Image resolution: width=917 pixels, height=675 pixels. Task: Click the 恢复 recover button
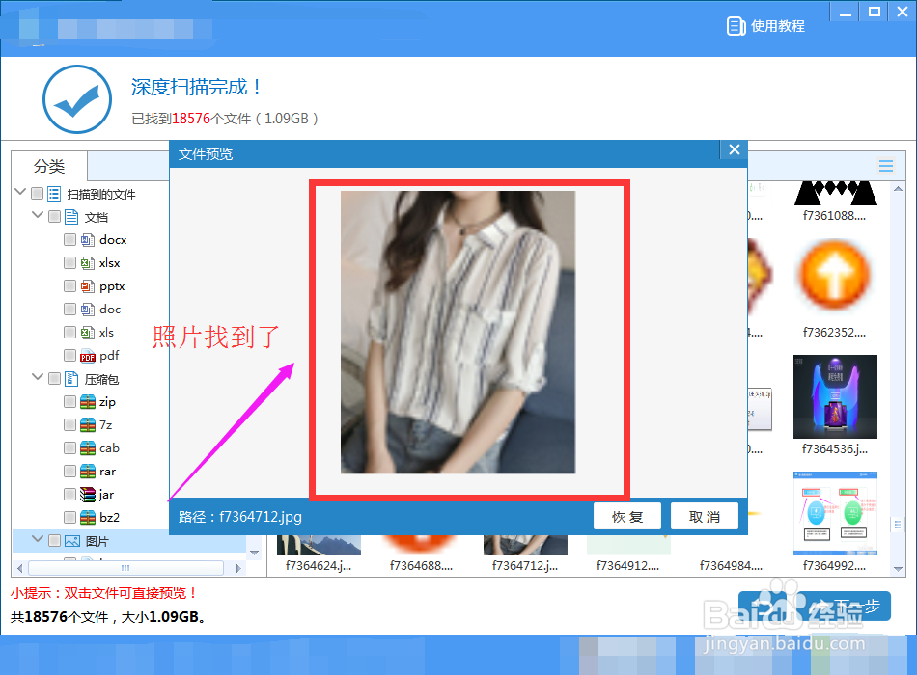point(627,516)
